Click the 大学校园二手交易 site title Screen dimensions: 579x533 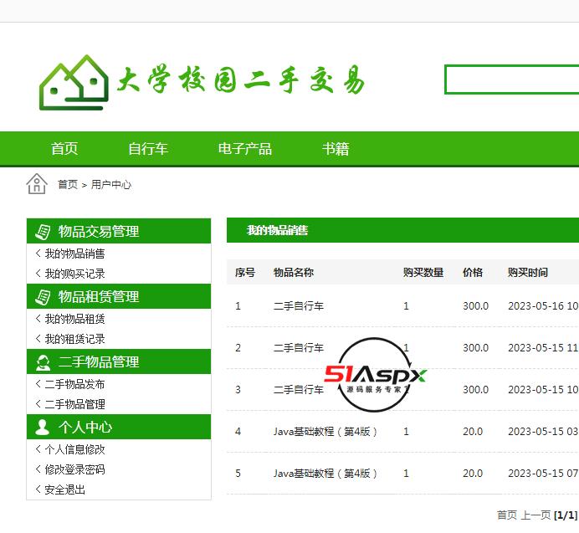[x=241, y=79]
